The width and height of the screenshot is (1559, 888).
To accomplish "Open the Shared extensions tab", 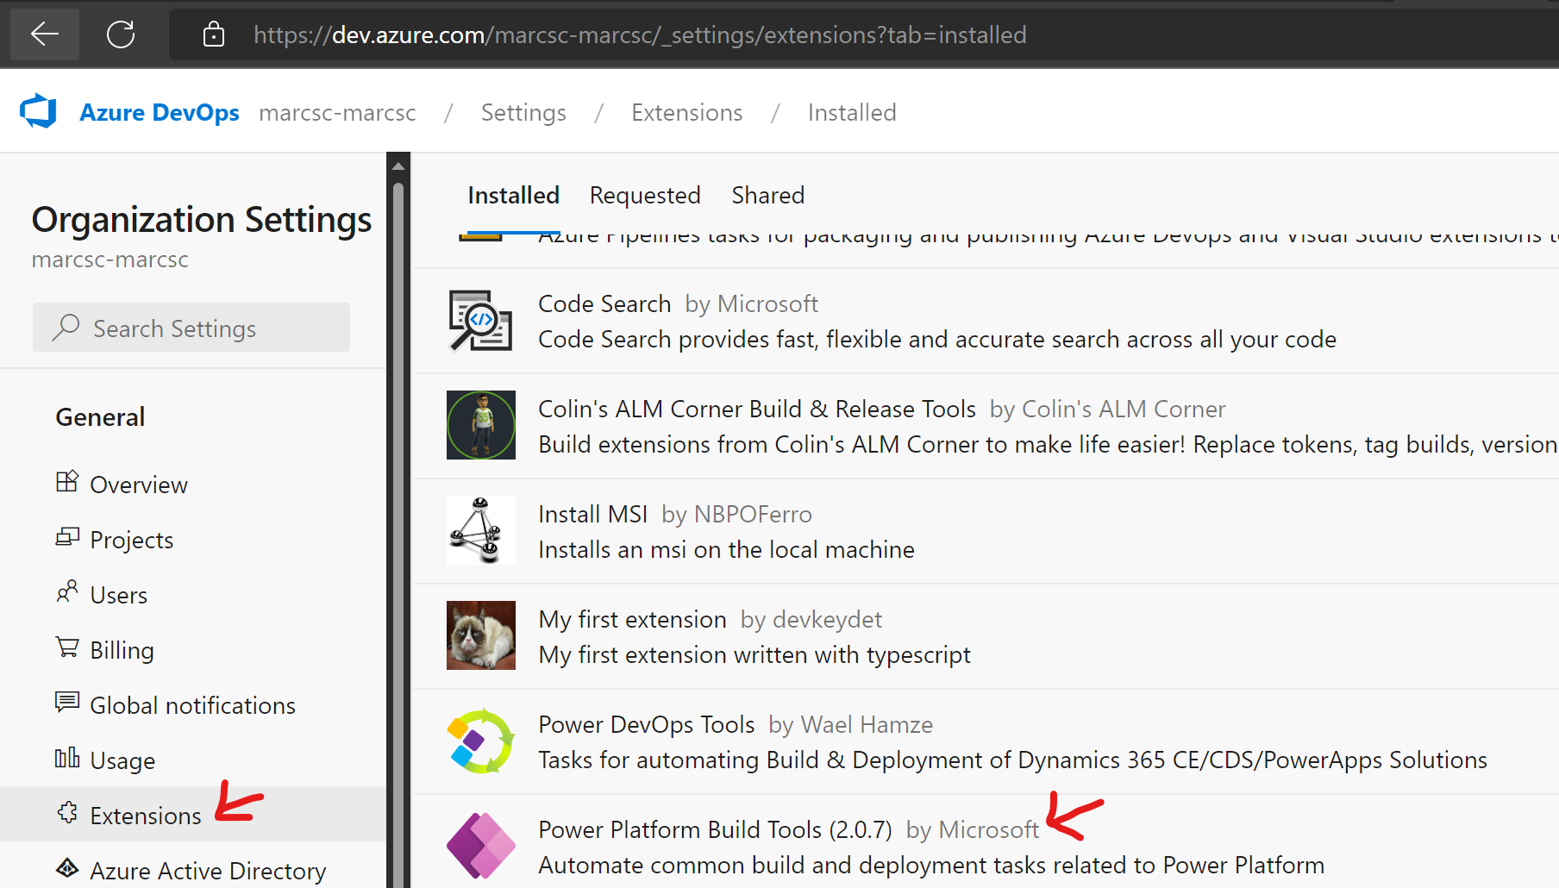I will point(767,195).
